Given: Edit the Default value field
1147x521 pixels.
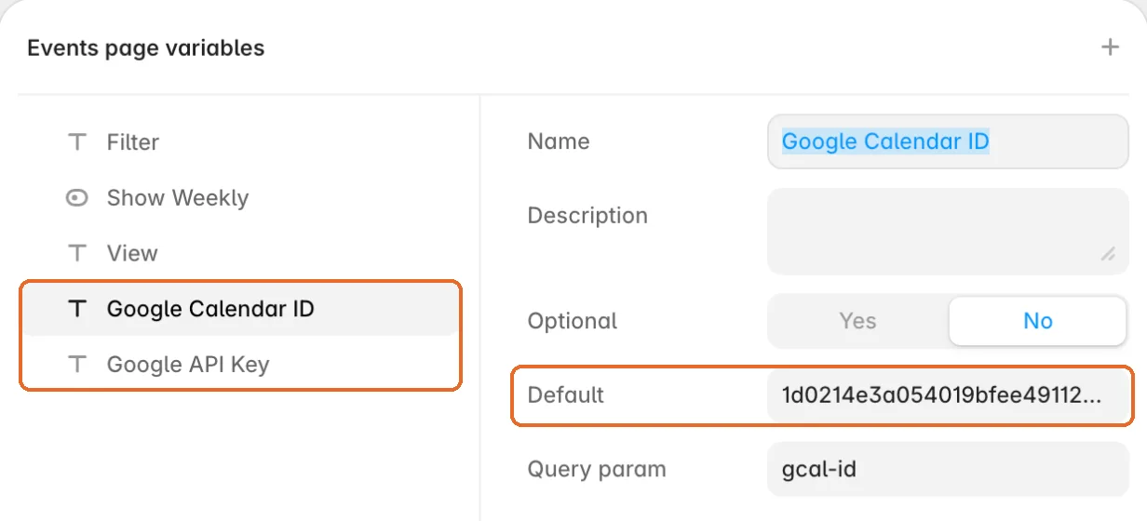Looking at the screenshot, I should [948, 395].
